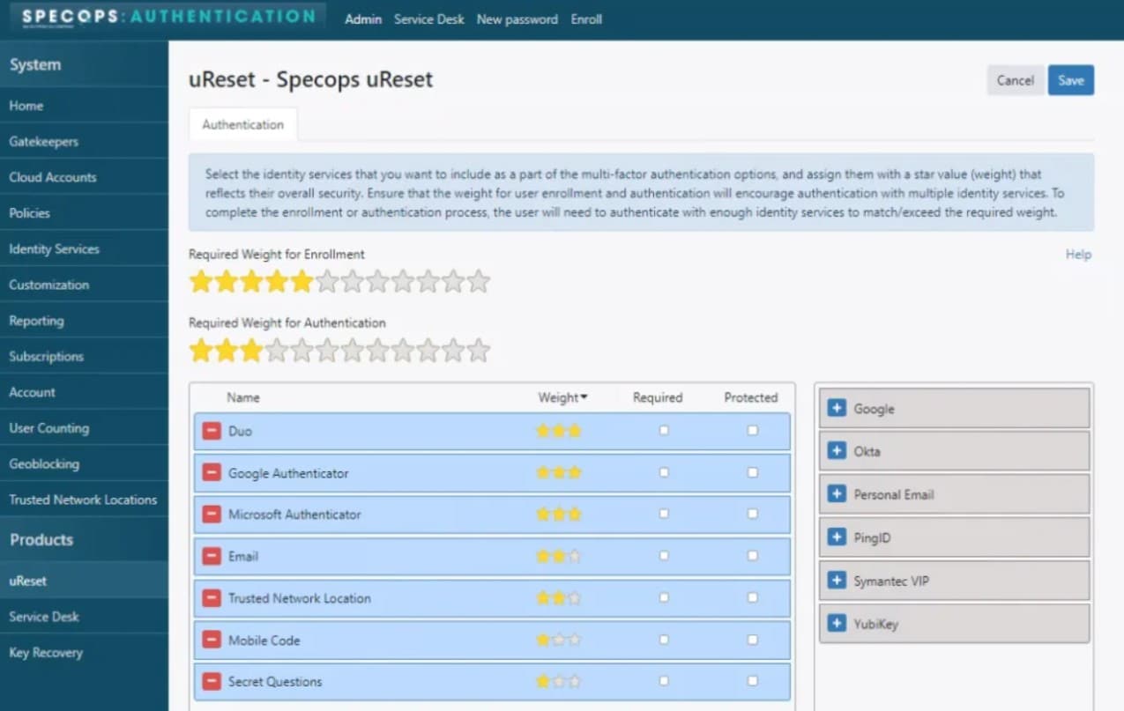Open Enroll in the top navigation
This screenshot has width=1124, height=711.
tap(586, 19)
